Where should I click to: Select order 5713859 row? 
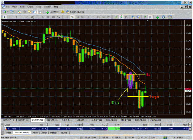pos(96,129)
